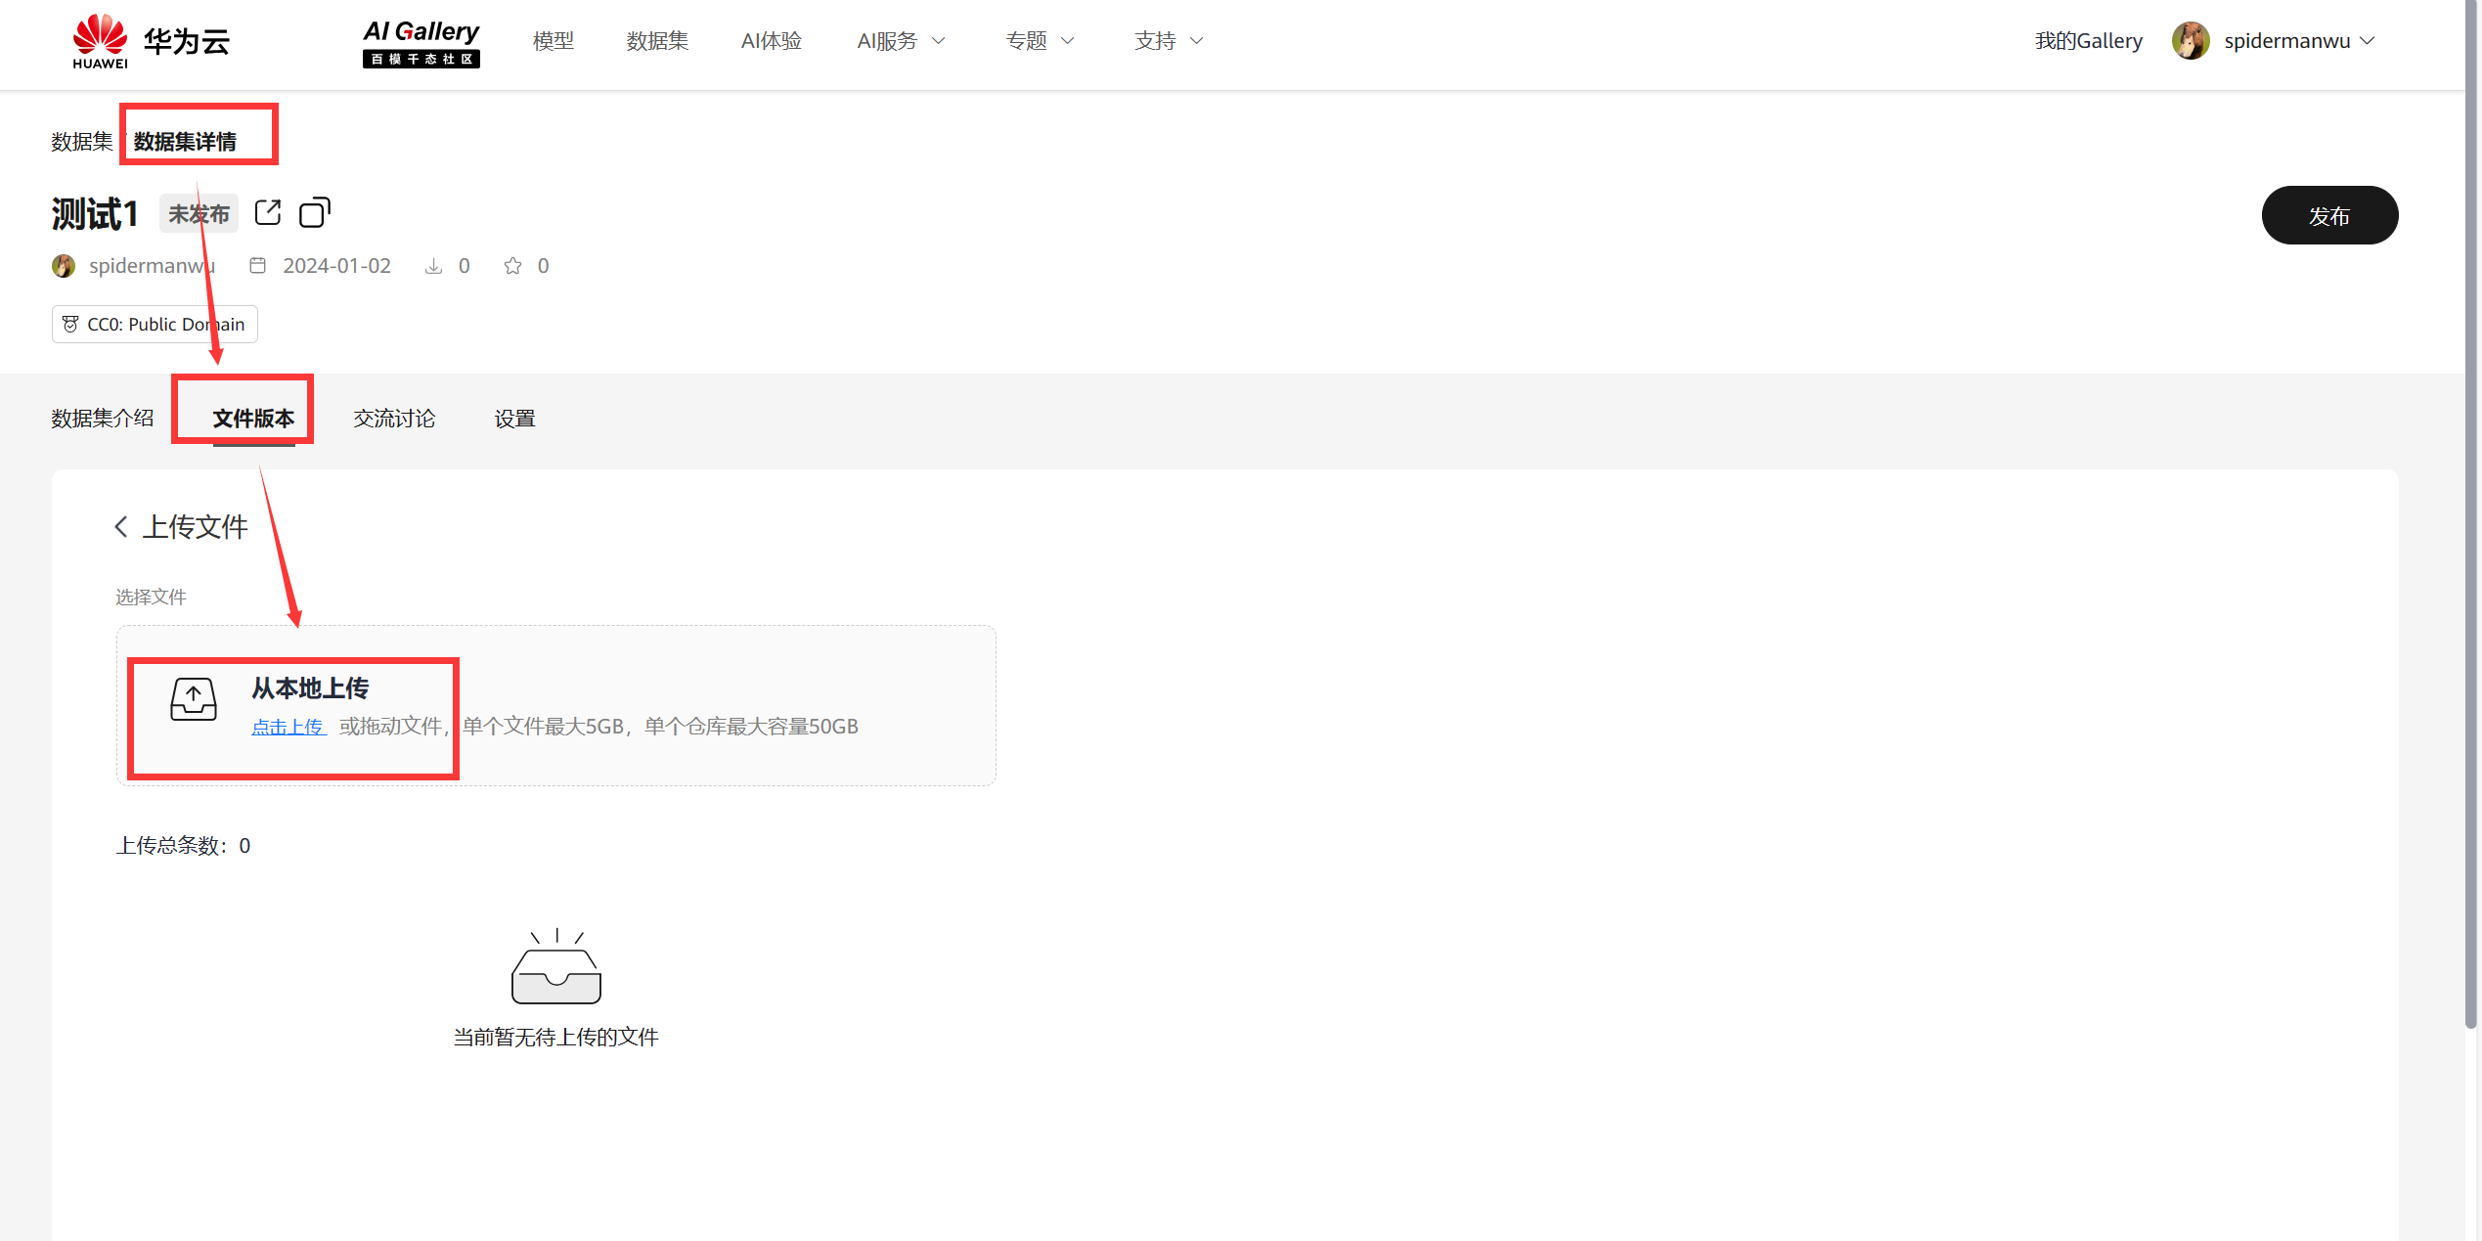Click the 发布 button

(2328, 215)
